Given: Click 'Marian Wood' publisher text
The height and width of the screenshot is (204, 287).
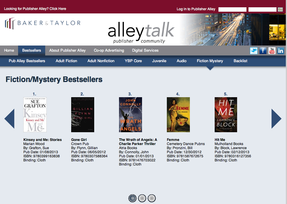Looking at the screenshot, I should pos(34,144).
